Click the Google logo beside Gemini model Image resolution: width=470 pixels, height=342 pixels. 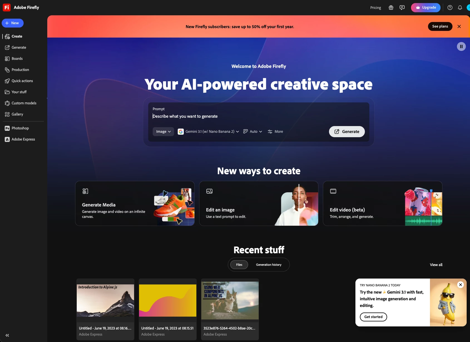181,132
